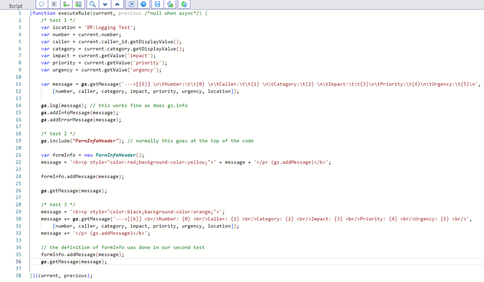
Task: Open editor help question mark
Action: pos(143,4)
